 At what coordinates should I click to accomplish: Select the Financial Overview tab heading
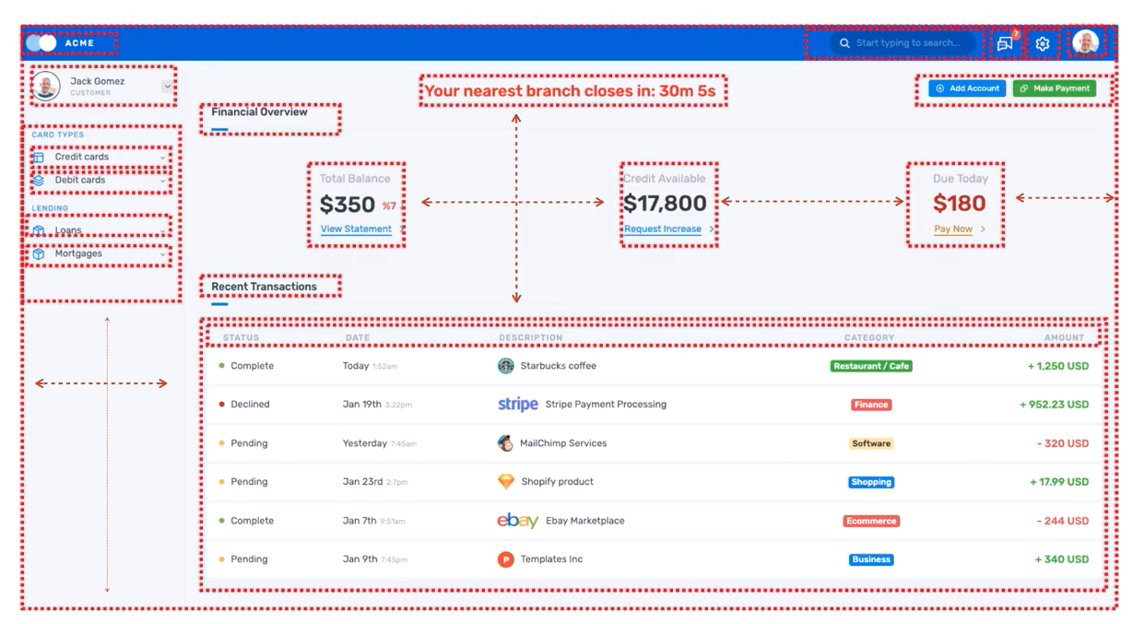point(259,112)
